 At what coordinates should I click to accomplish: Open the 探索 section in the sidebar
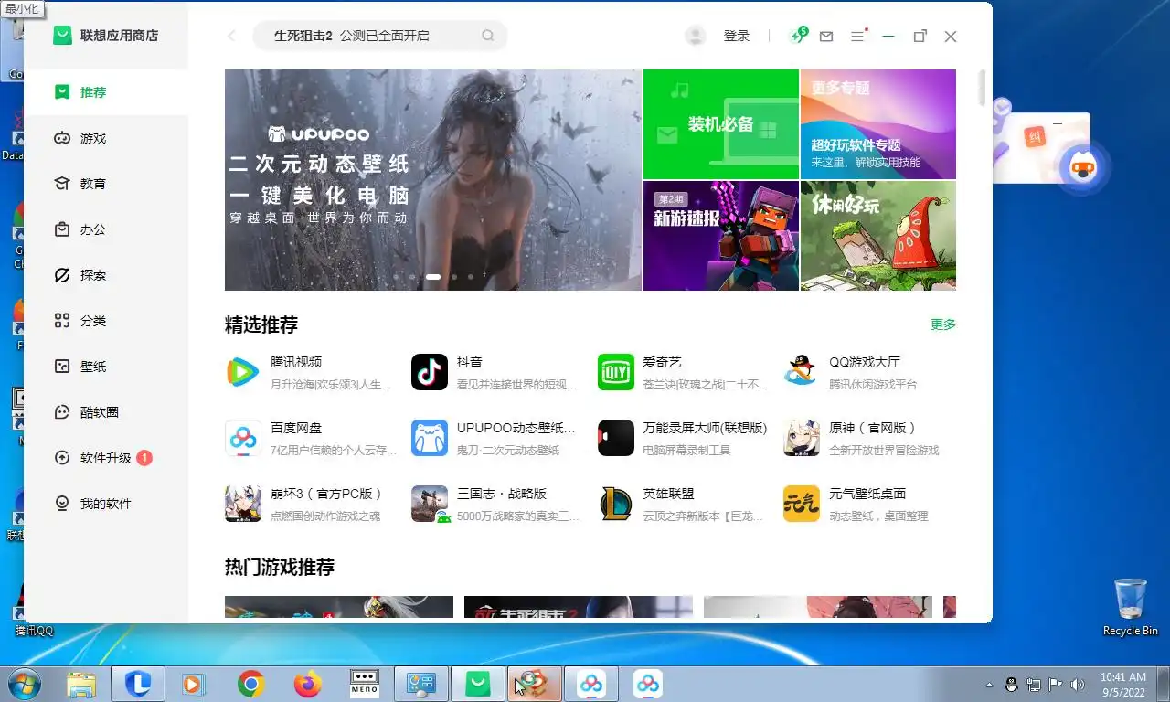coord(106,275)
